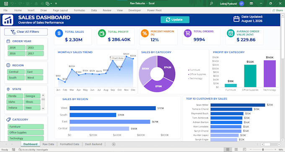Viewport: 285px width, 152px height.
Task: Click State slicer scroll down arrow
Action: point(43,108)
